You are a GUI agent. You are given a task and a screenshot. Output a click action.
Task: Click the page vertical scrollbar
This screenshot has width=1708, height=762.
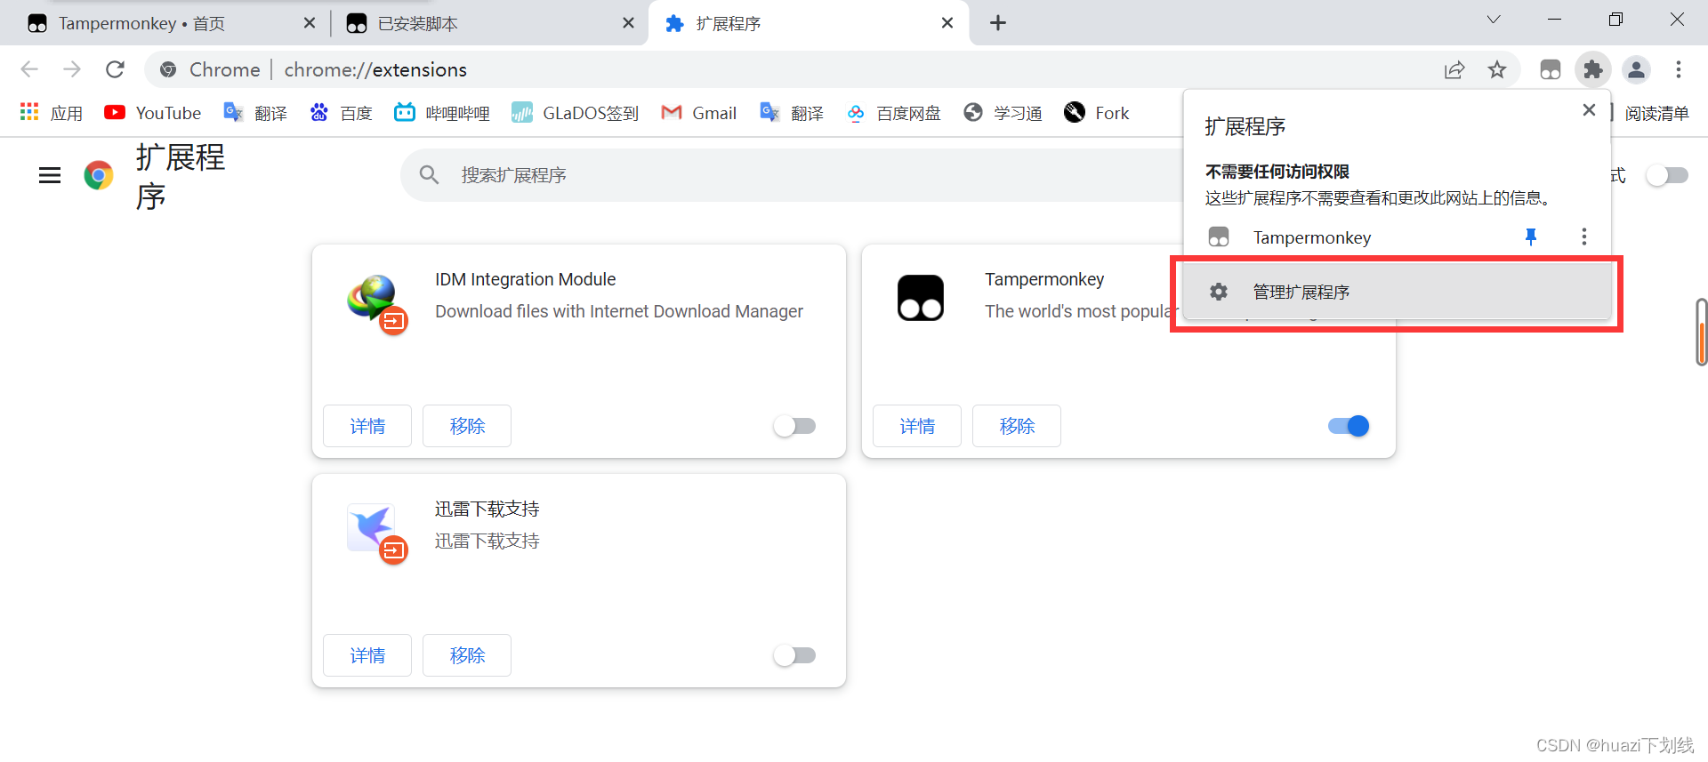1701,332
